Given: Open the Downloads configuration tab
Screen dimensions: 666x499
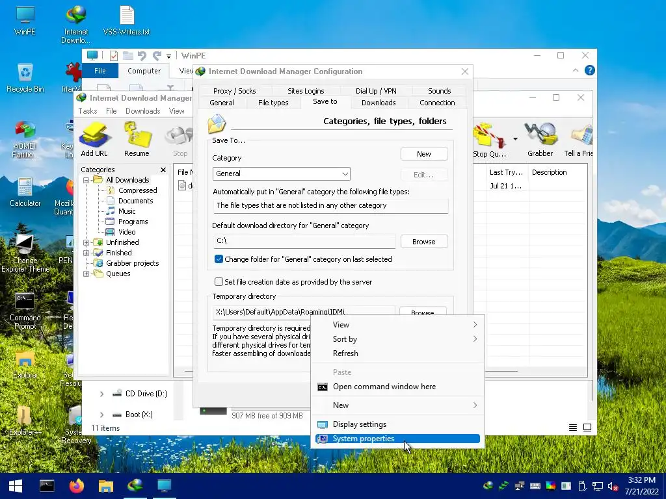Looking at the screenshot, I should pos(379,103).
